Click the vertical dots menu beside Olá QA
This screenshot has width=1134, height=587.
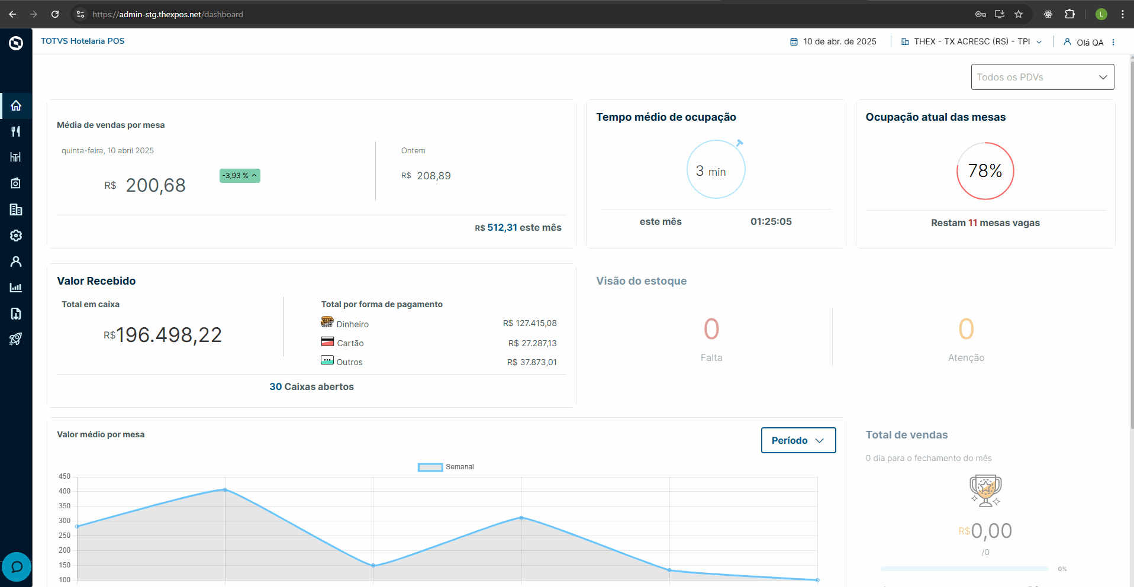point(1113,42)
